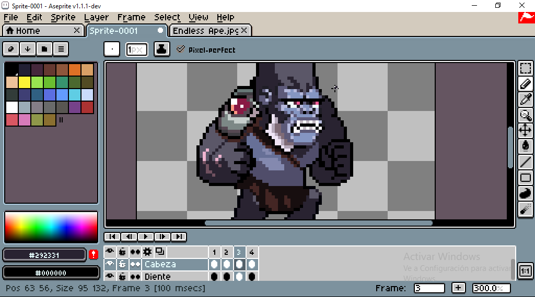
Task: Select frame 4 header in timeline
Action: coord(251,252)
